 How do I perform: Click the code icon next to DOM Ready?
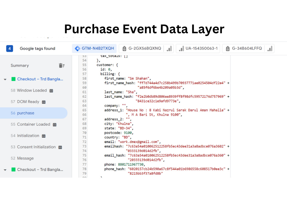tap(44, 102)
